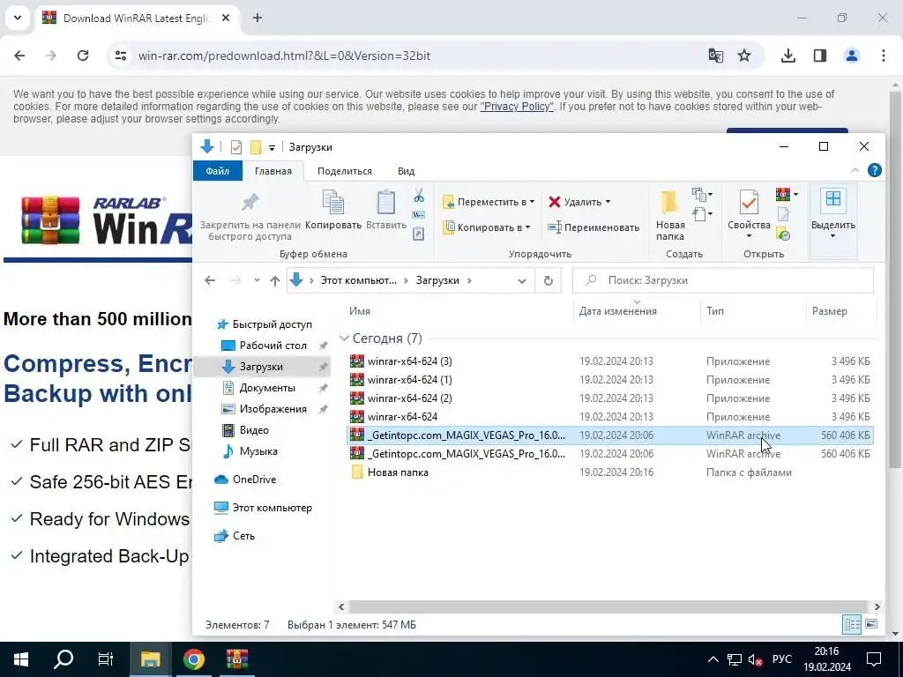
Task: Open a new Chrome tab
Action: 257,18
